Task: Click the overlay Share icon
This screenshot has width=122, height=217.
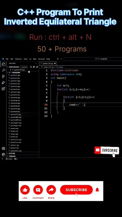Action: click(51, 190)
